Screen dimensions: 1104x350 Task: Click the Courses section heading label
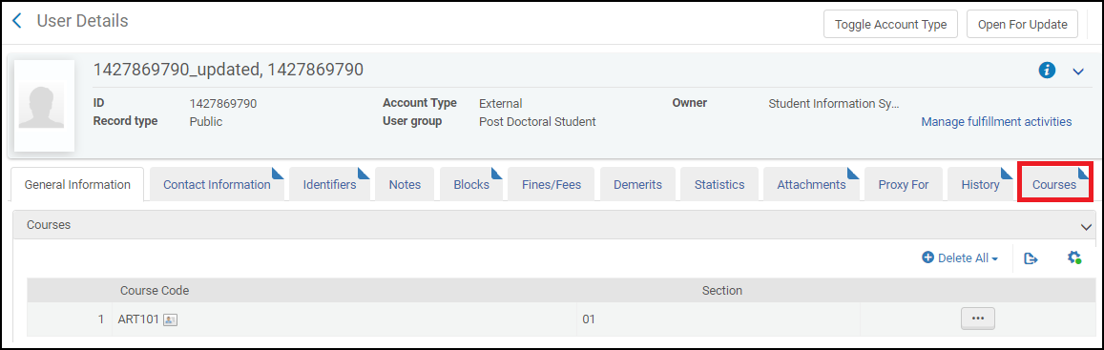pos(49,225)
